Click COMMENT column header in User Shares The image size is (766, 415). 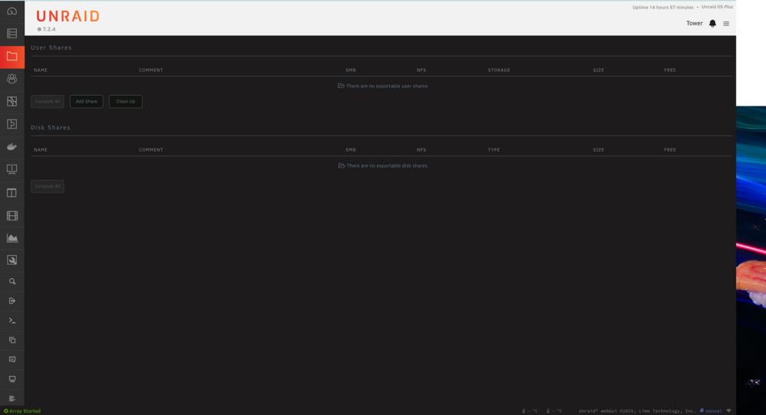coord(151,70)
